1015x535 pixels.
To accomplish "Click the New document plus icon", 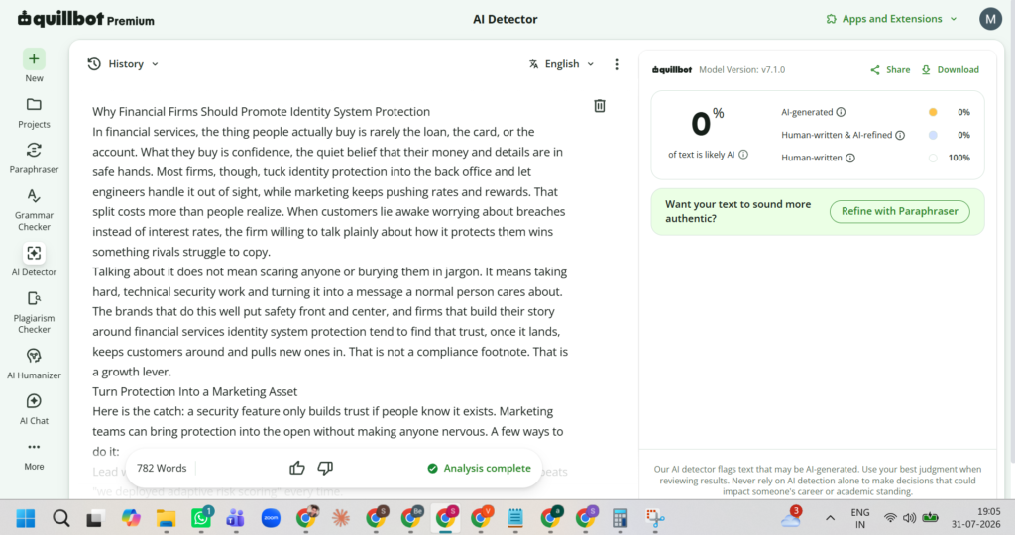I will coord(34,58).
